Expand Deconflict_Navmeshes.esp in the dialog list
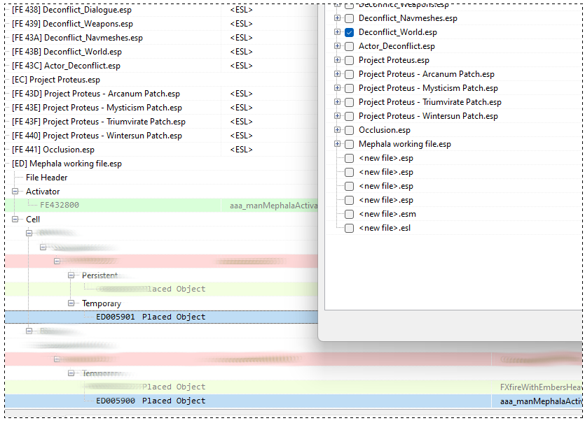 tap(337, 18)
